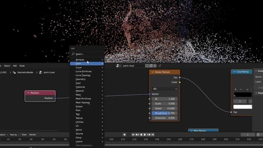The width and height of the screenshot is (263, 148).
Task: Jump to previous keyframe
Action: click(137, 134)
